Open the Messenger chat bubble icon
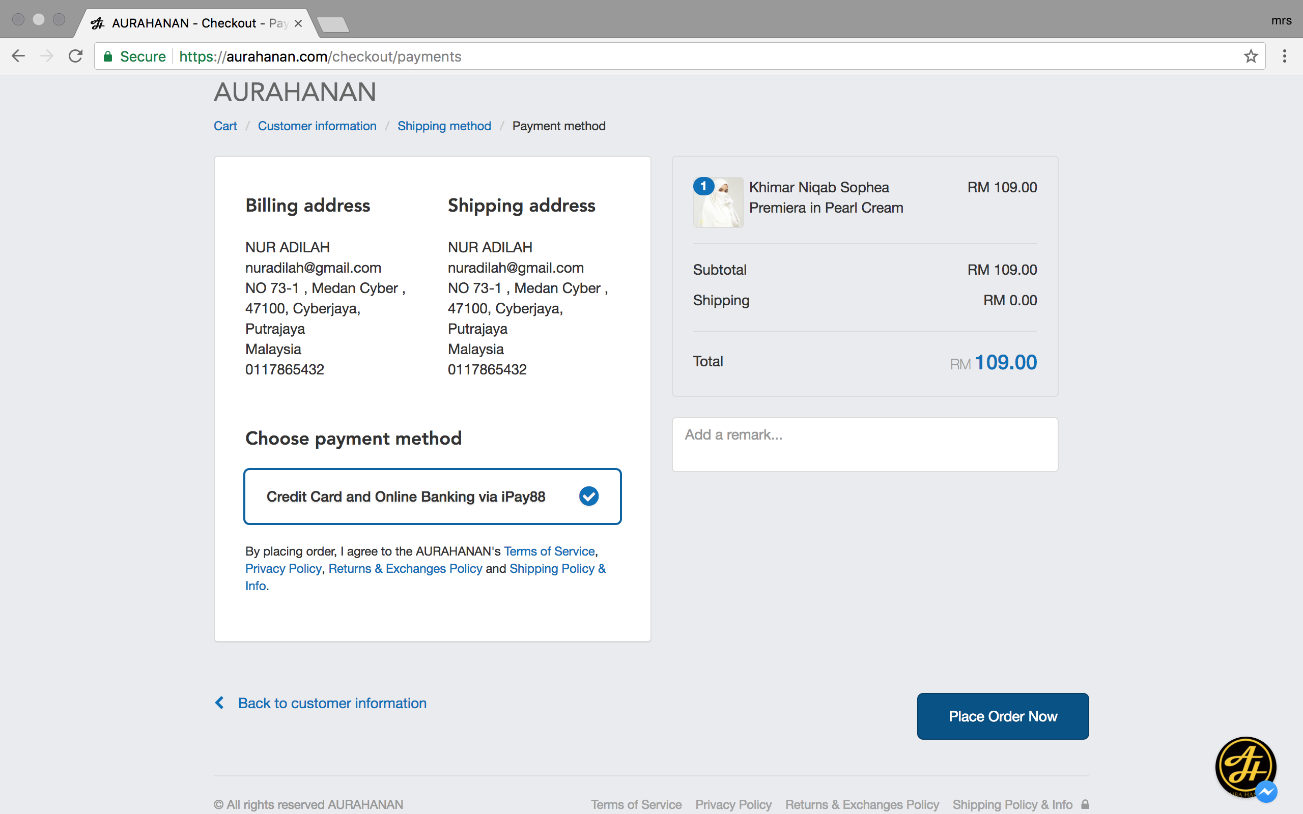Screen dimensions: 1303x814 1266,792
